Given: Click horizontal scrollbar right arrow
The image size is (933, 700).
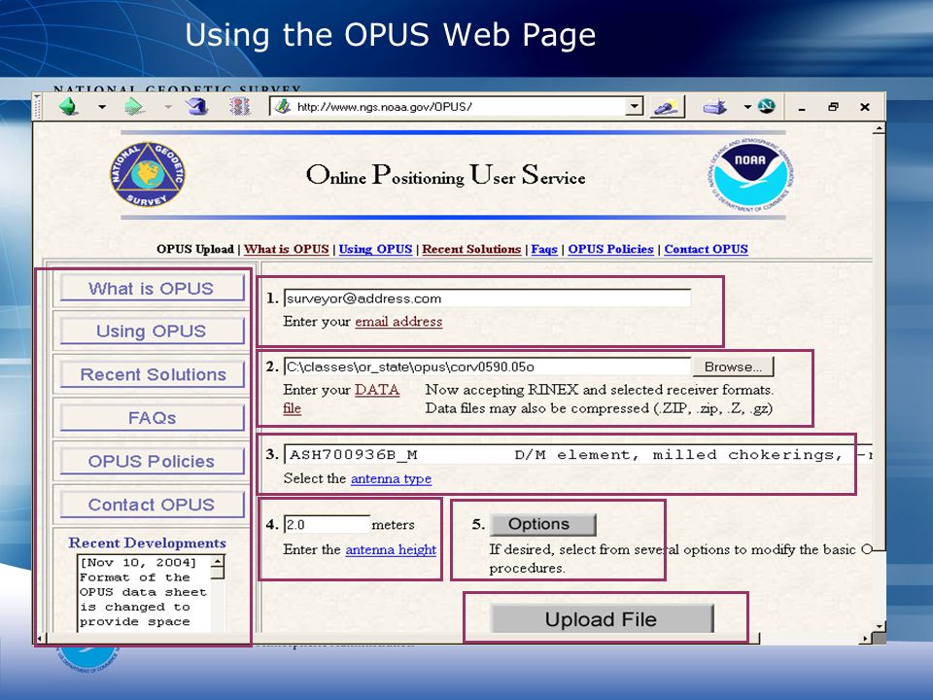Looking at the screenshot, I should [x=866, y=639].
